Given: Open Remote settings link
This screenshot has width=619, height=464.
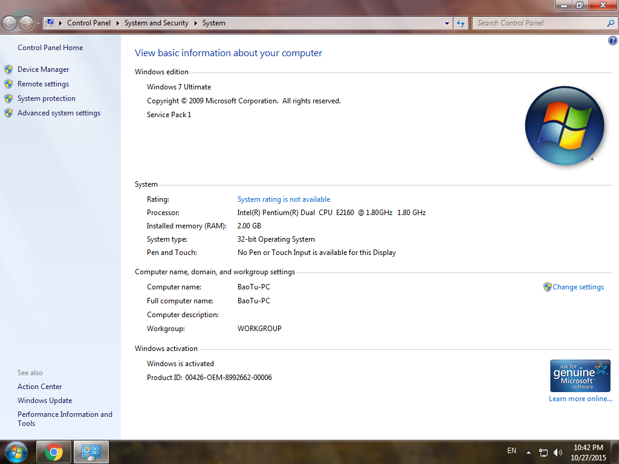Looking at the screenshot, I should 43,84.
